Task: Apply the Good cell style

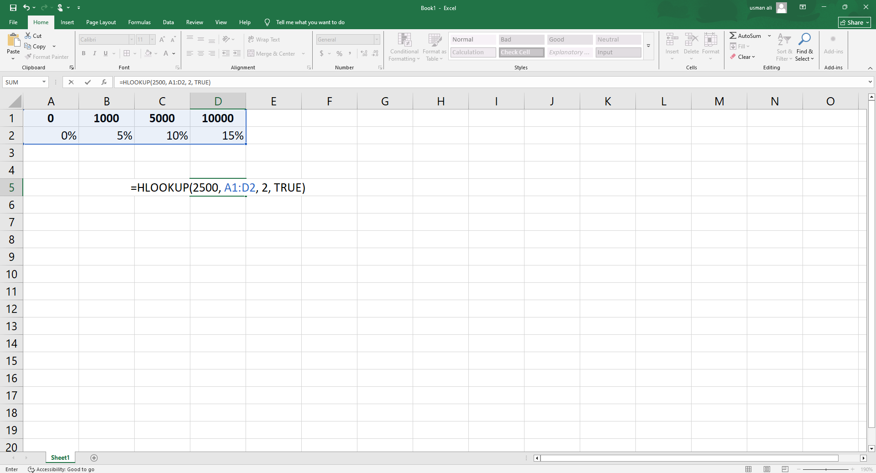Action: click(570, 40)
